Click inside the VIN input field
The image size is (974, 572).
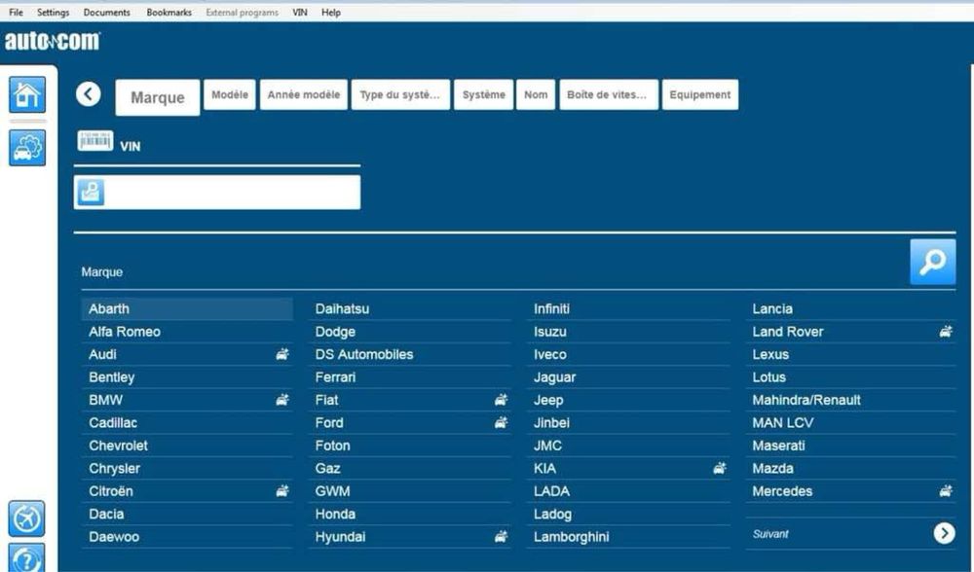pos(217,193)
